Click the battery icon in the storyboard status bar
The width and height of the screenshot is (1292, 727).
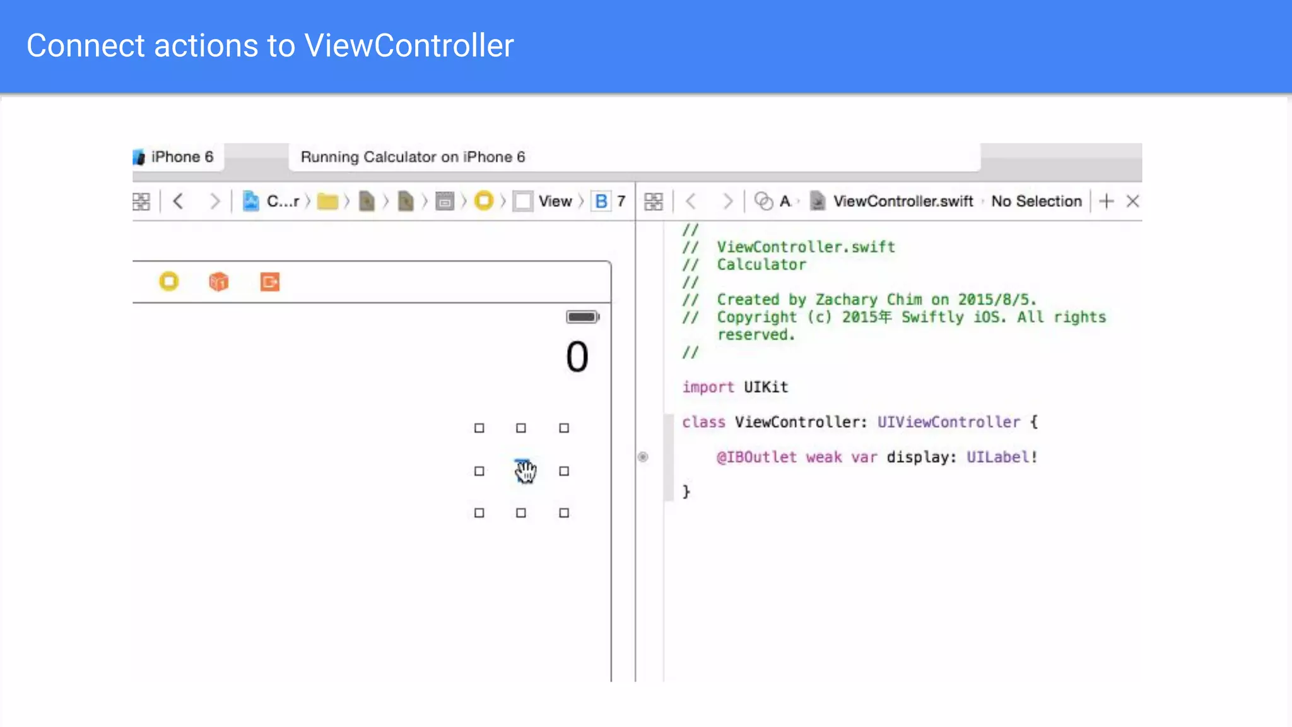tap(582, 317)
